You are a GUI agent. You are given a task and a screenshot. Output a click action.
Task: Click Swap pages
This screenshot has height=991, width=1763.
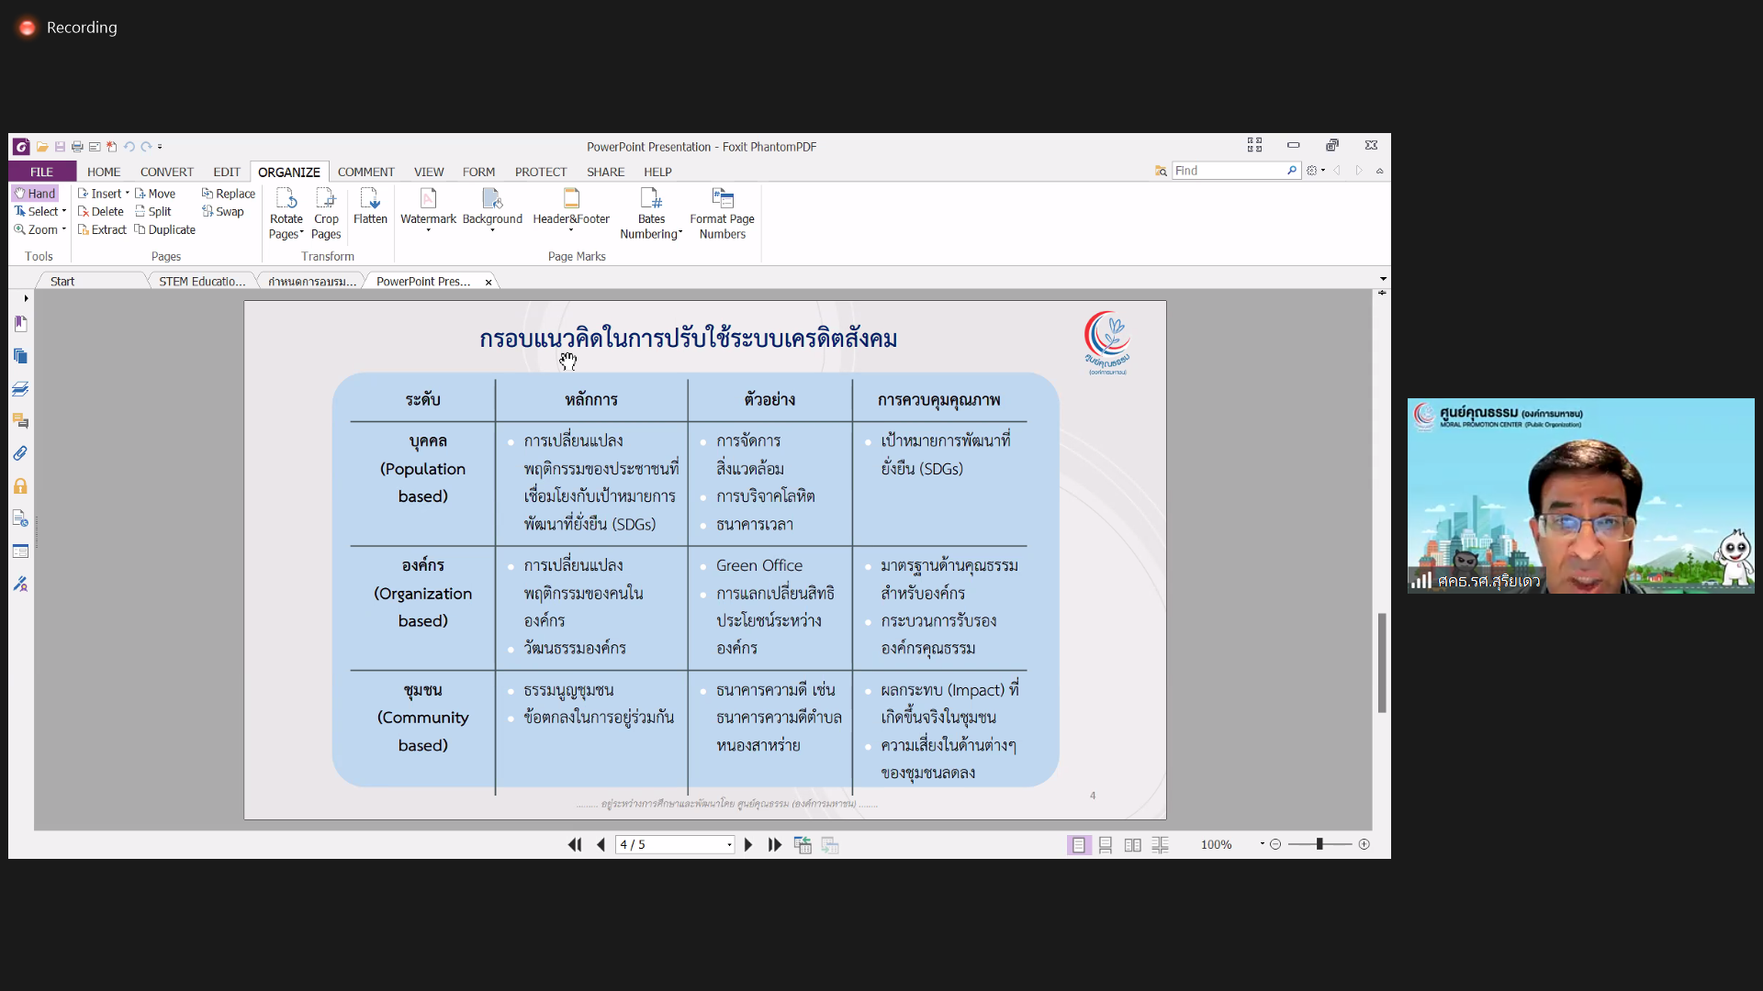click(223, 211)
